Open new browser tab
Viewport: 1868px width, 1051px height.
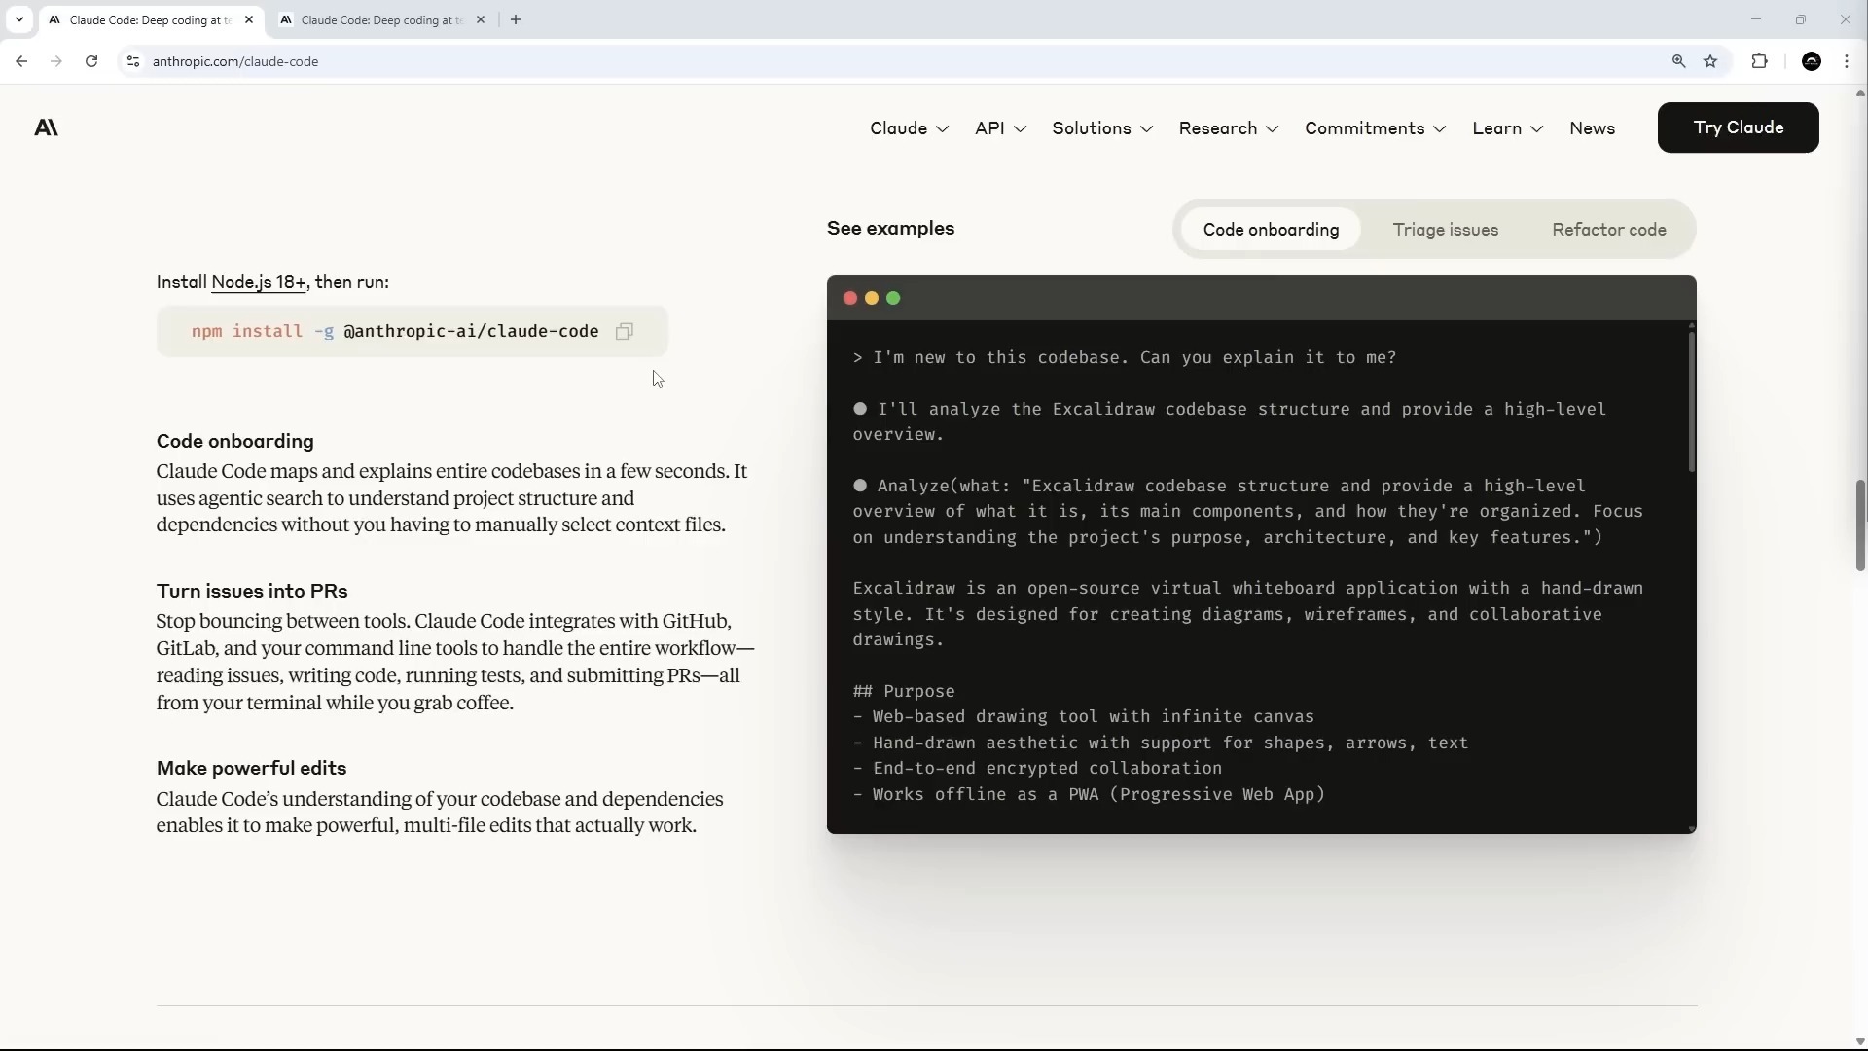tap(516, 19)
